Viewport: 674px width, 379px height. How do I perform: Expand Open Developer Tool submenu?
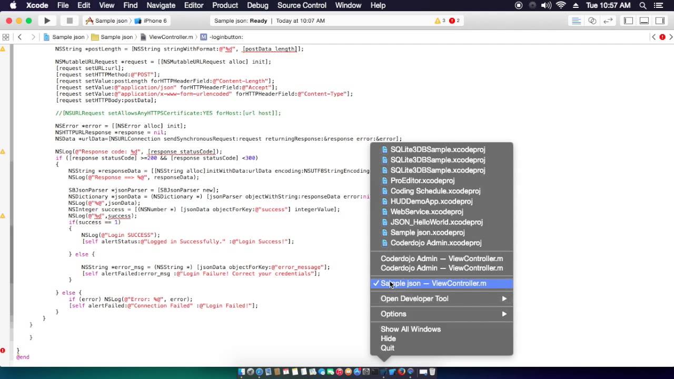[x=441, y=298]
